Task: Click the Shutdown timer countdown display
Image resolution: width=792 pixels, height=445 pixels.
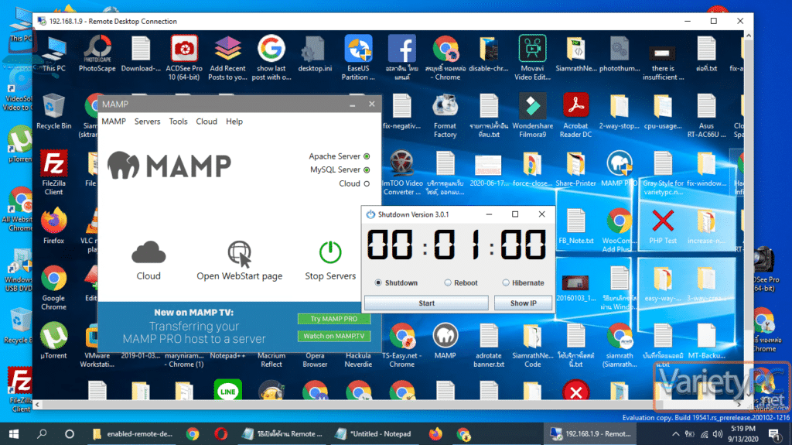Action: (x=457, y=246)
